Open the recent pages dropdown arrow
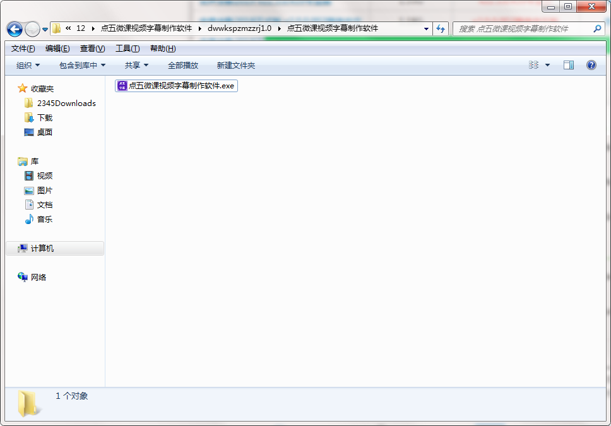This screenshot has height=426, width=611. (x=45, y=29)
